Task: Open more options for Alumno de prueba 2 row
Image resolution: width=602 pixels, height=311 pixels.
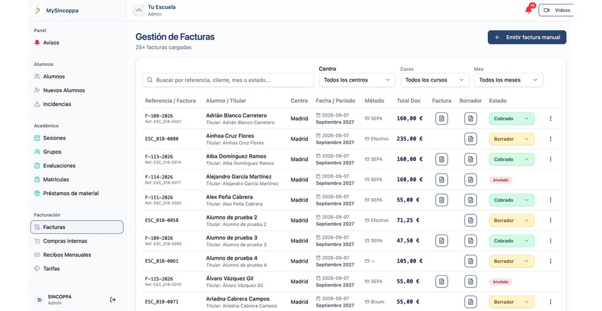Action: tap(551, 220)
